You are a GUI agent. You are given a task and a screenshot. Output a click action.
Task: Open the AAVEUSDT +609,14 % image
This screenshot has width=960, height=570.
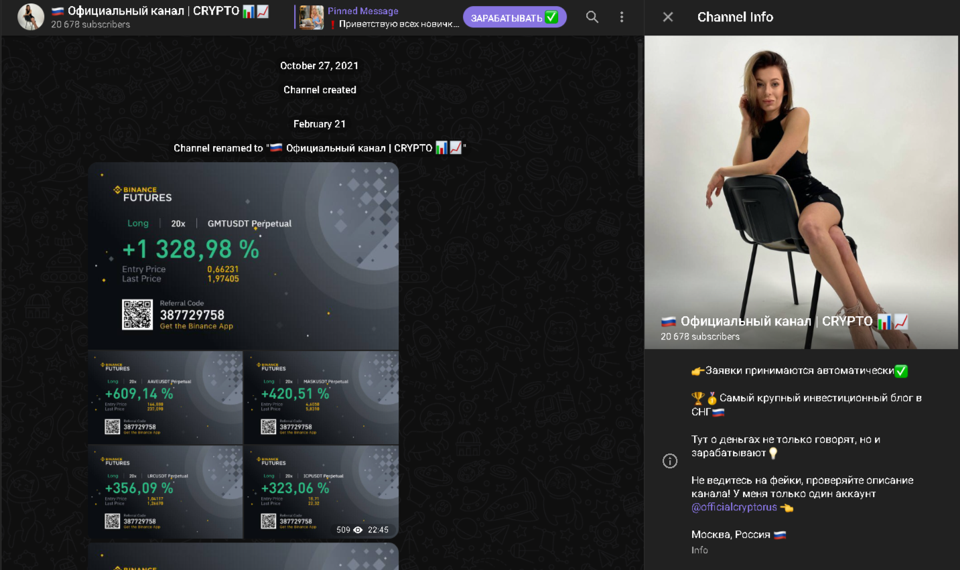(165, 397)
